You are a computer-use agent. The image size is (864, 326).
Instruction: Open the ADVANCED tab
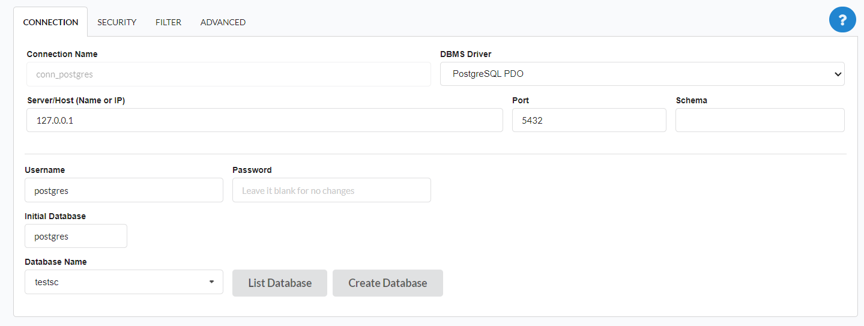[223, 22]
